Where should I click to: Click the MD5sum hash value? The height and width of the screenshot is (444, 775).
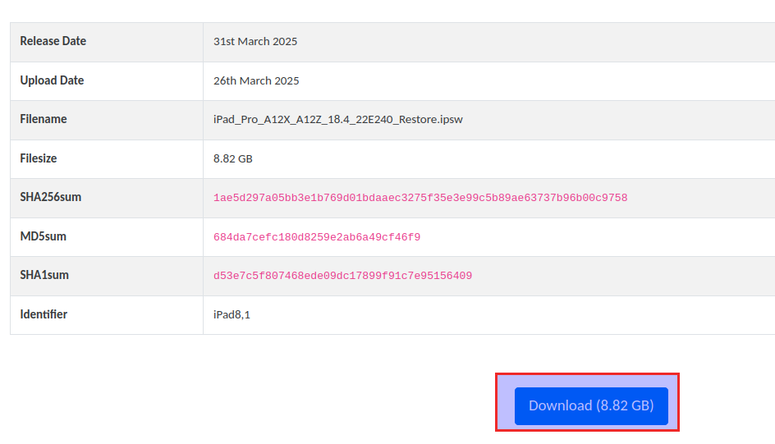[317, 237]
